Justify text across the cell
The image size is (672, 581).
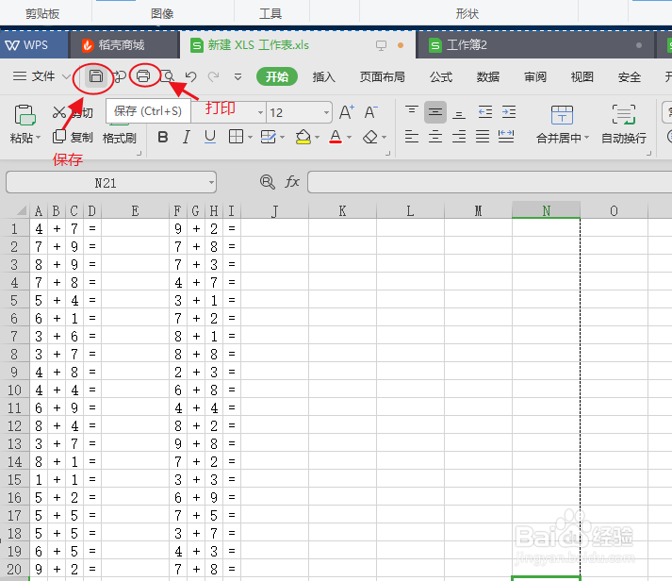coord(483,137)
